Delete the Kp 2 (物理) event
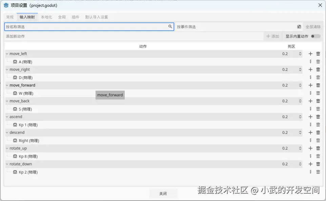The image size is (326, 201). pos(318,172)
